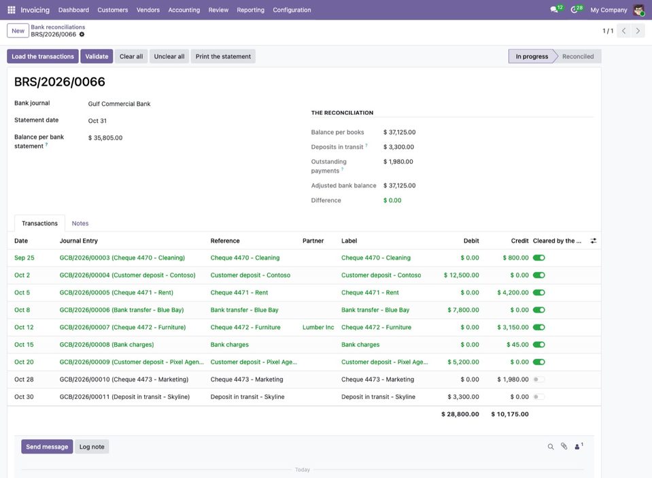Expand the Reporting menu
This screenshot has width=652, height=478.
click(x=250, y=10)
